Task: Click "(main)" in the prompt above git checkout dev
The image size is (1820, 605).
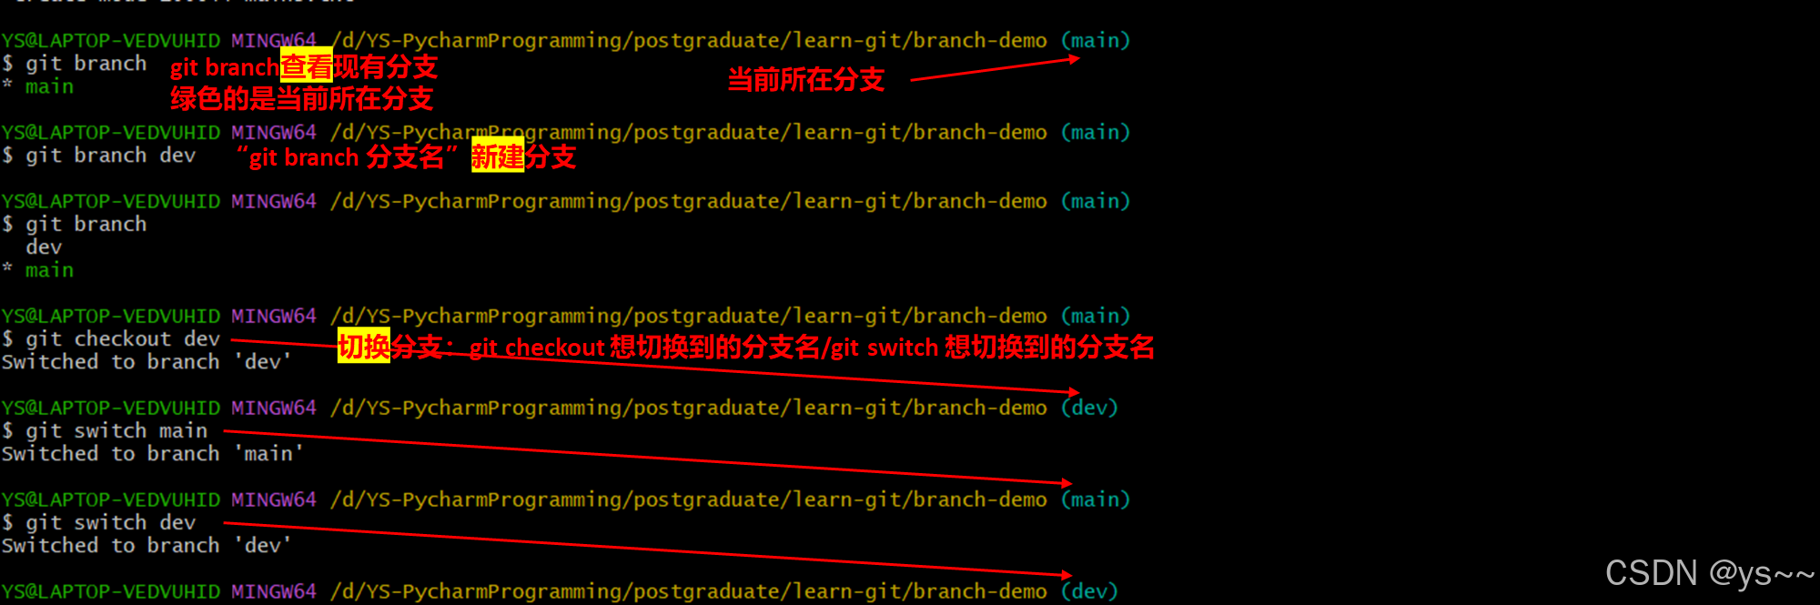Action: 1096,316
